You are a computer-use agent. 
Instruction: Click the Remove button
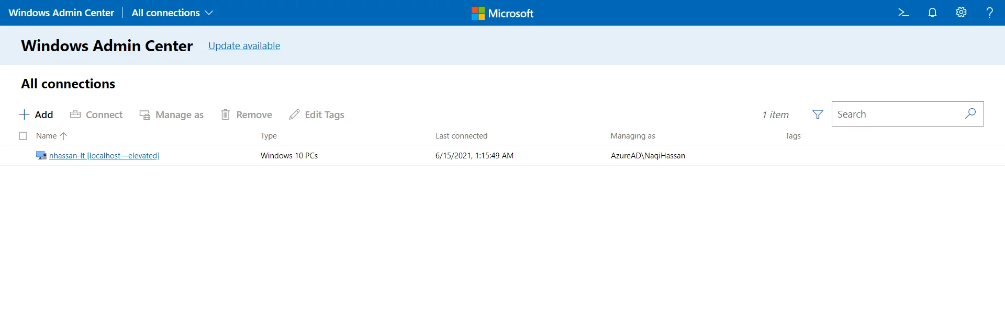pyautogui.click(x=247, y=114)
